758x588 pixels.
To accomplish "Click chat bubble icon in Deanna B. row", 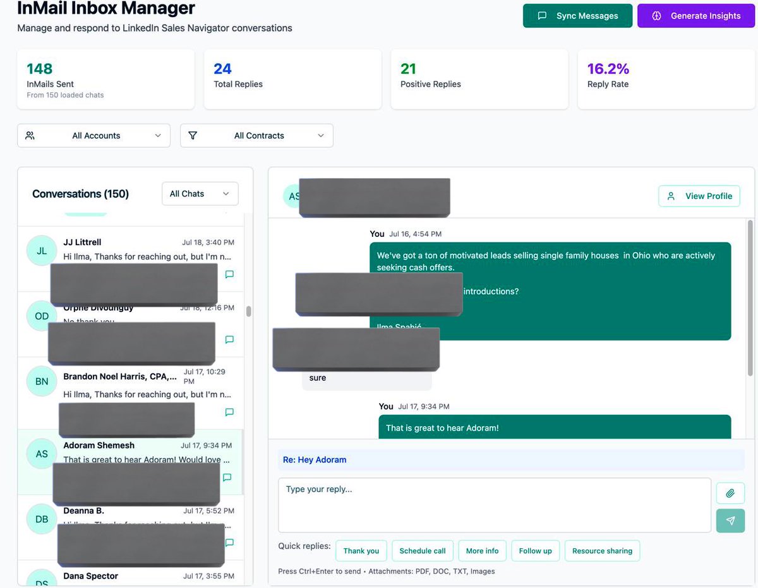I will click(229, 543).
